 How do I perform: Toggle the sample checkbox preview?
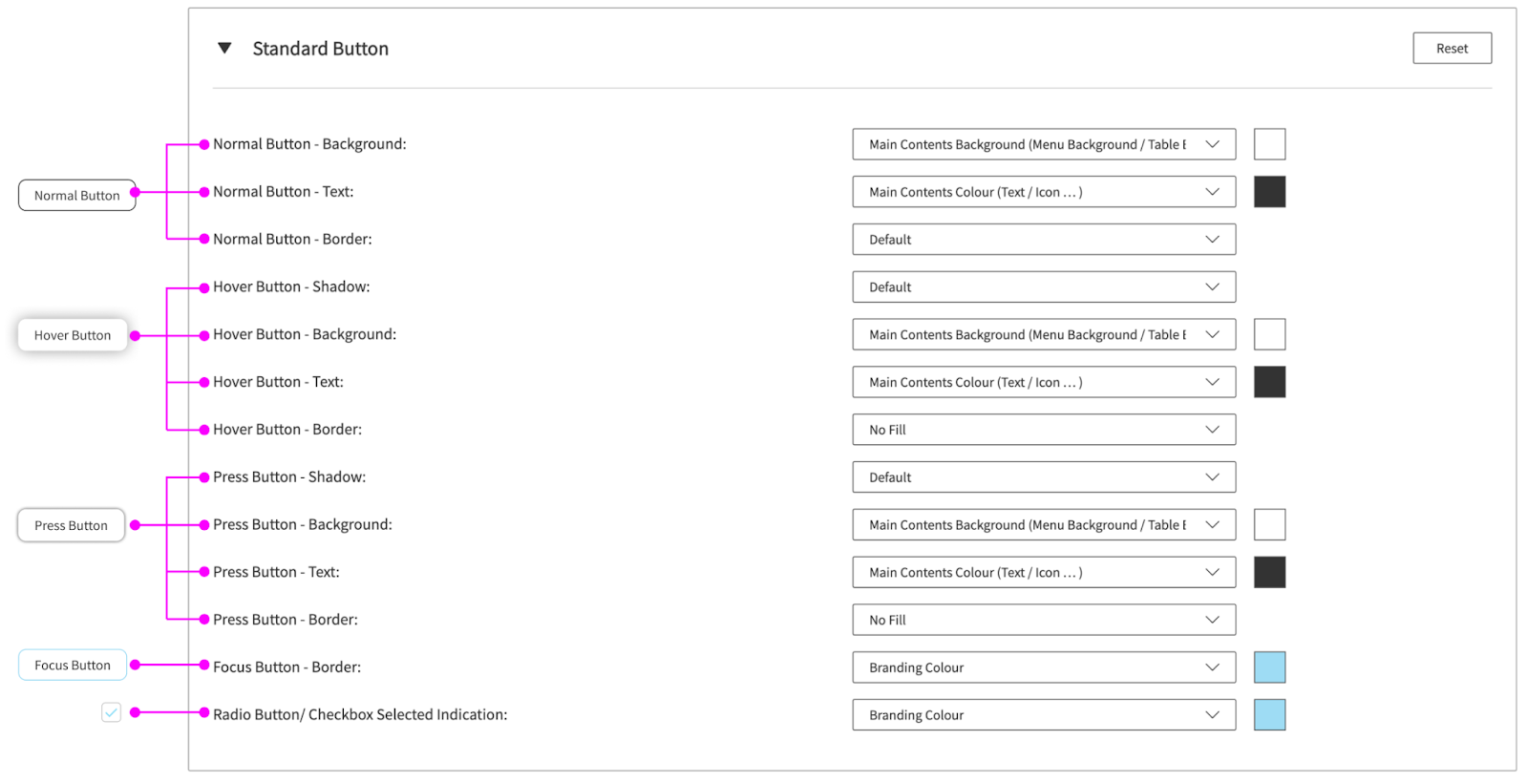pos(112,712)
